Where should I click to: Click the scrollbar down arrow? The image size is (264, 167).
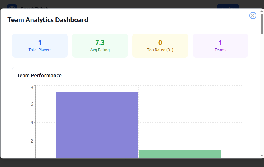point(261,156)
